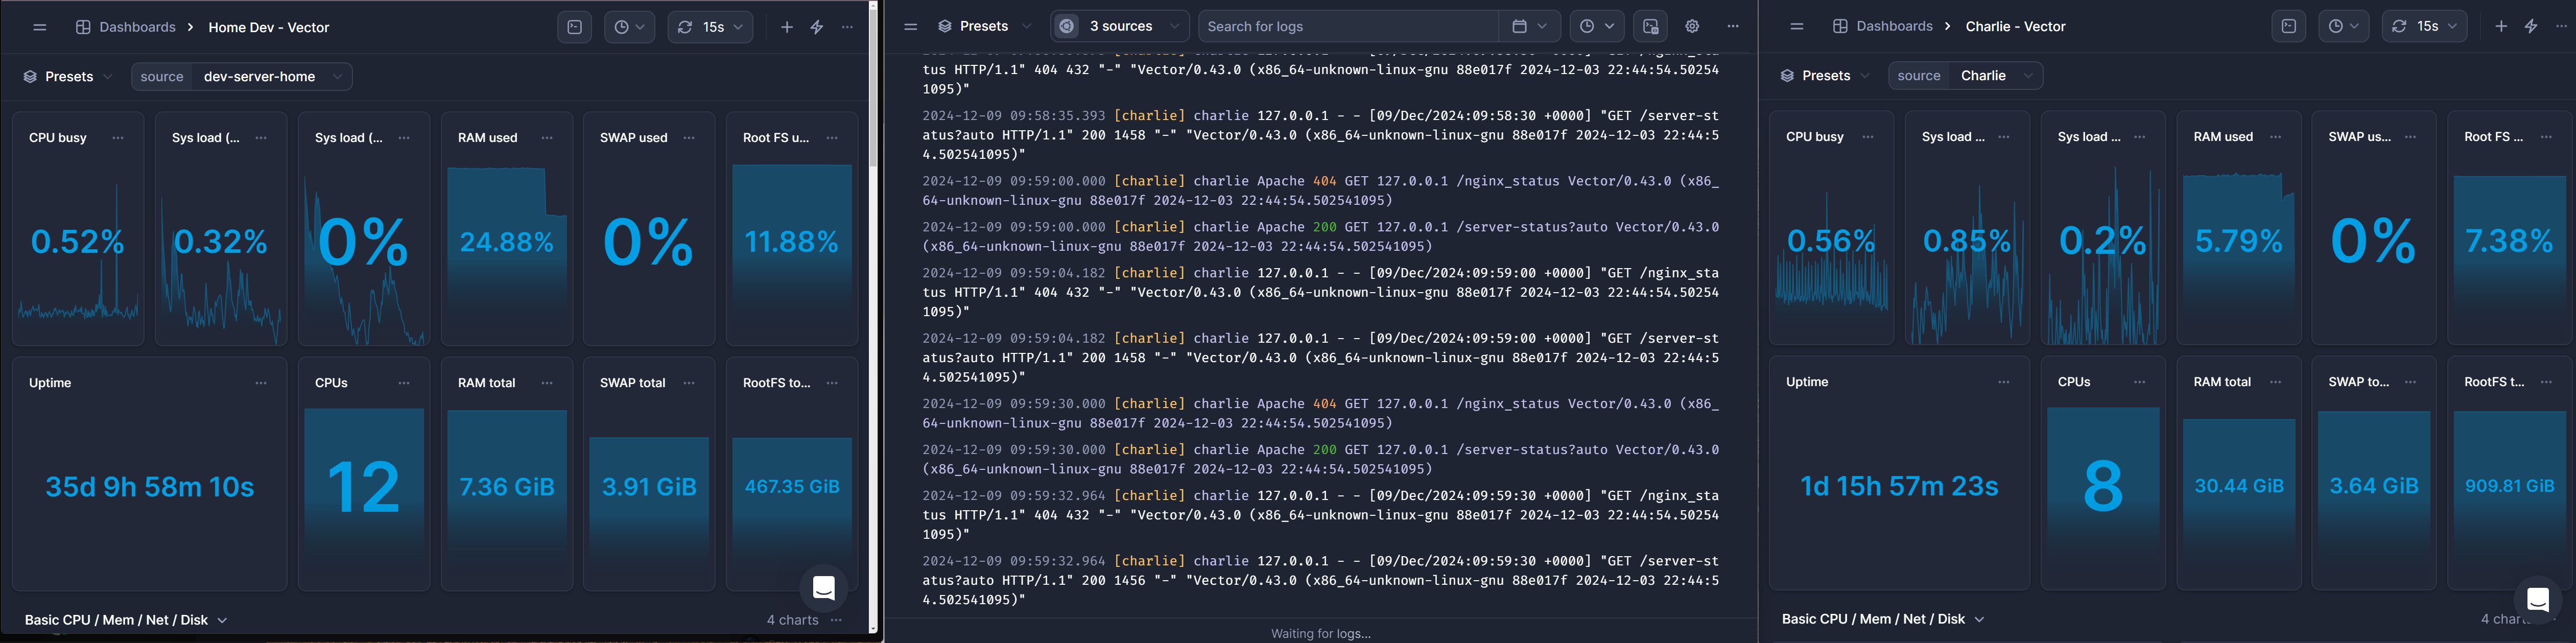The height and width of the screenshot is (643, 2576).
Task: Open the 3 sources filter dropdown
Action: [x=1120, y=26]
